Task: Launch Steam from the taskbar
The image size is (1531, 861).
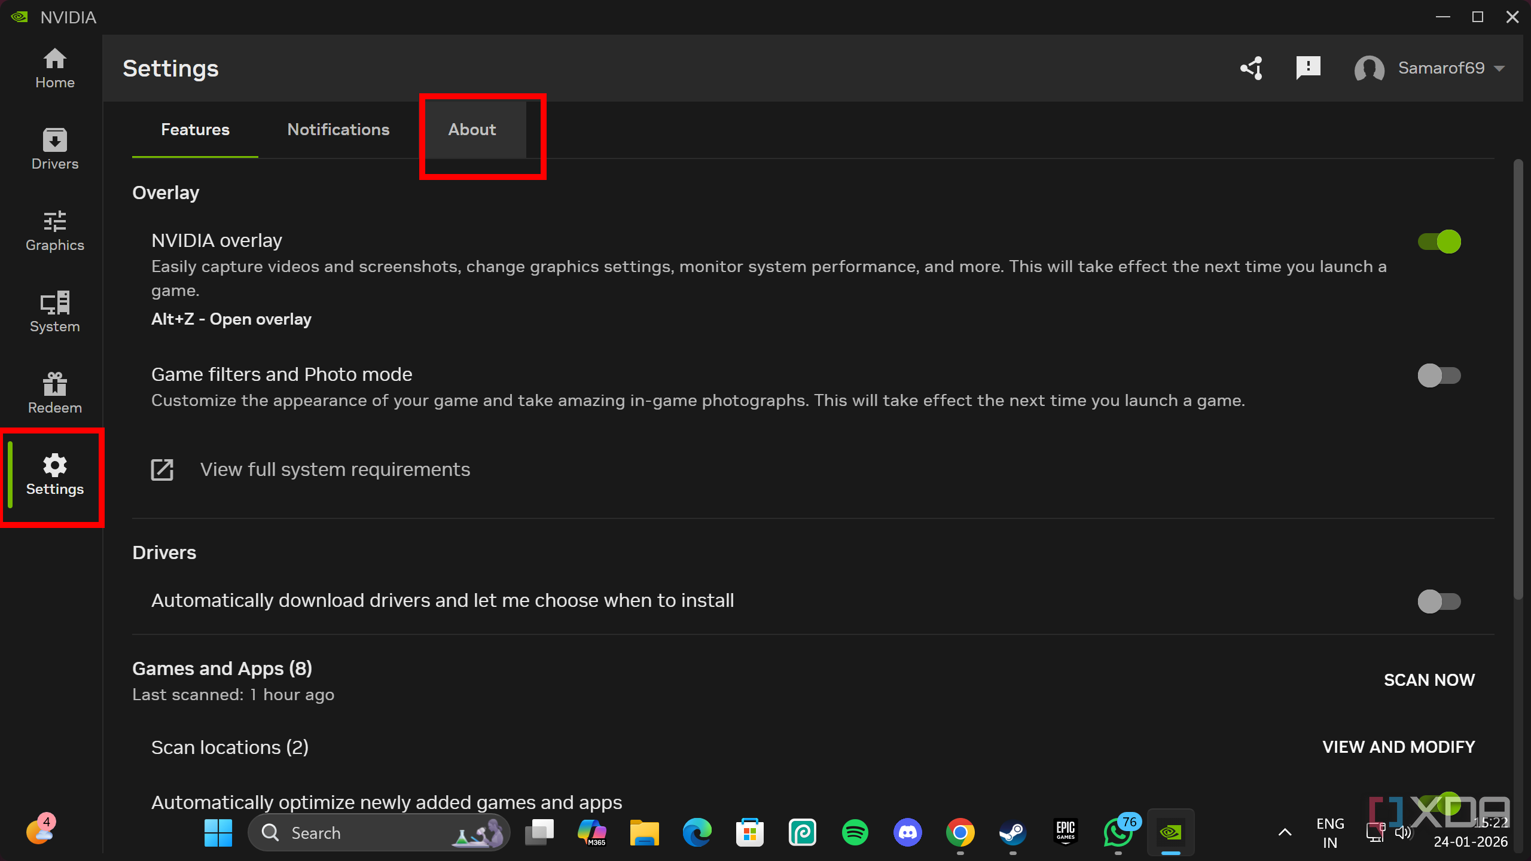Action: 1012,832
